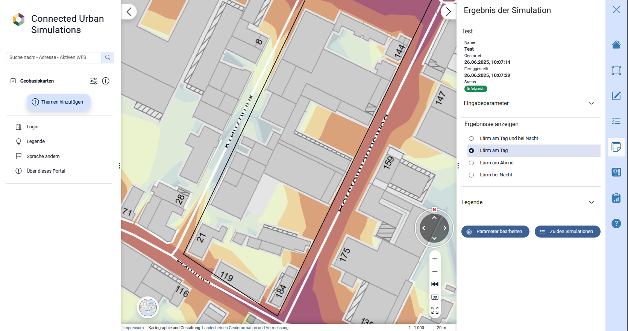Open Geobasiskarten layer settings sliders icon

pyautogui.click(x=94, y=81)
